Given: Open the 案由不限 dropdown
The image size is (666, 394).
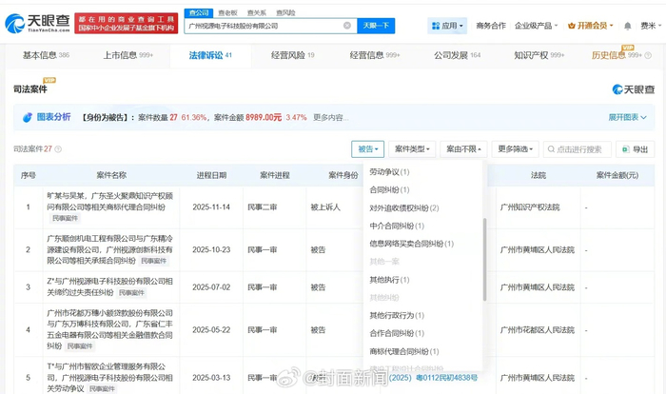Looking at the screenshot, I should (465, 149).
